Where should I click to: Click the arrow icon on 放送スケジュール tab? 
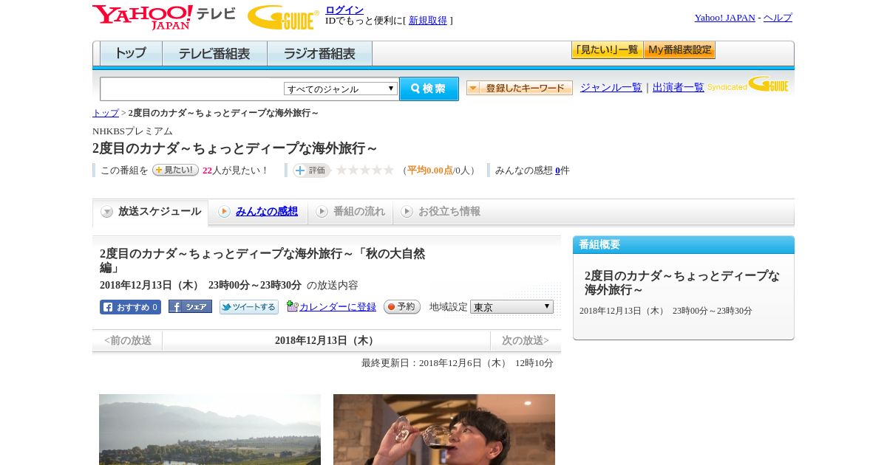[x=107, y=212]
